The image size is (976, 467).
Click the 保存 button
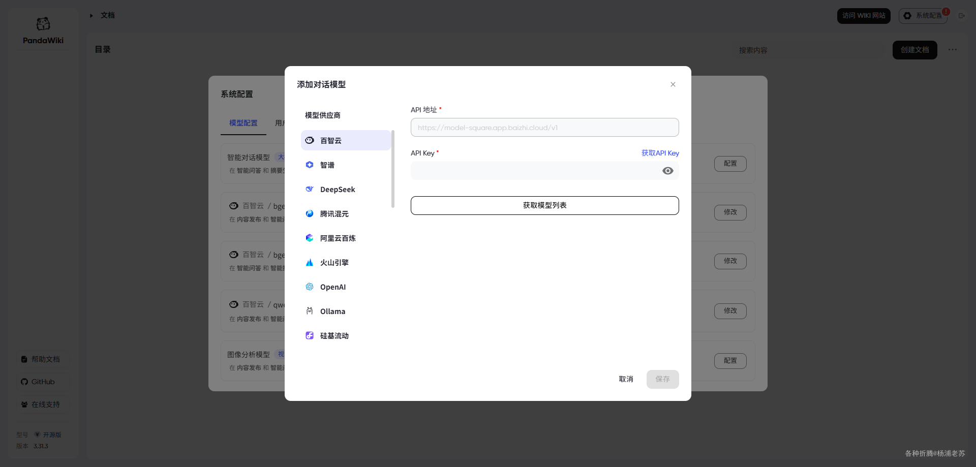pyautogui.click(x=662, y=379)
